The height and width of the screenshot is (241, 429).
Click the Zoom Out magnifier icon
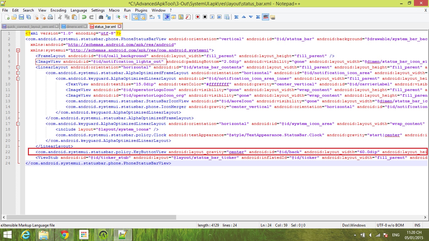pos(125,17)
